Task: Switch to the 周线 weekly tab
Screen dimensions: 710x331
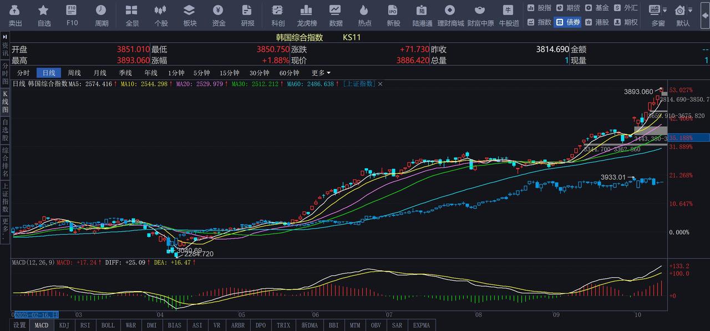Action: coord(74,73)
